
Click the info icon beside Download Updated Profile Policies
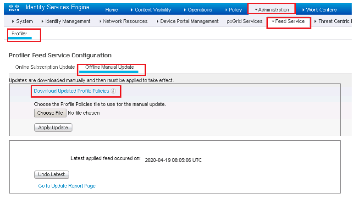(113, 91)
